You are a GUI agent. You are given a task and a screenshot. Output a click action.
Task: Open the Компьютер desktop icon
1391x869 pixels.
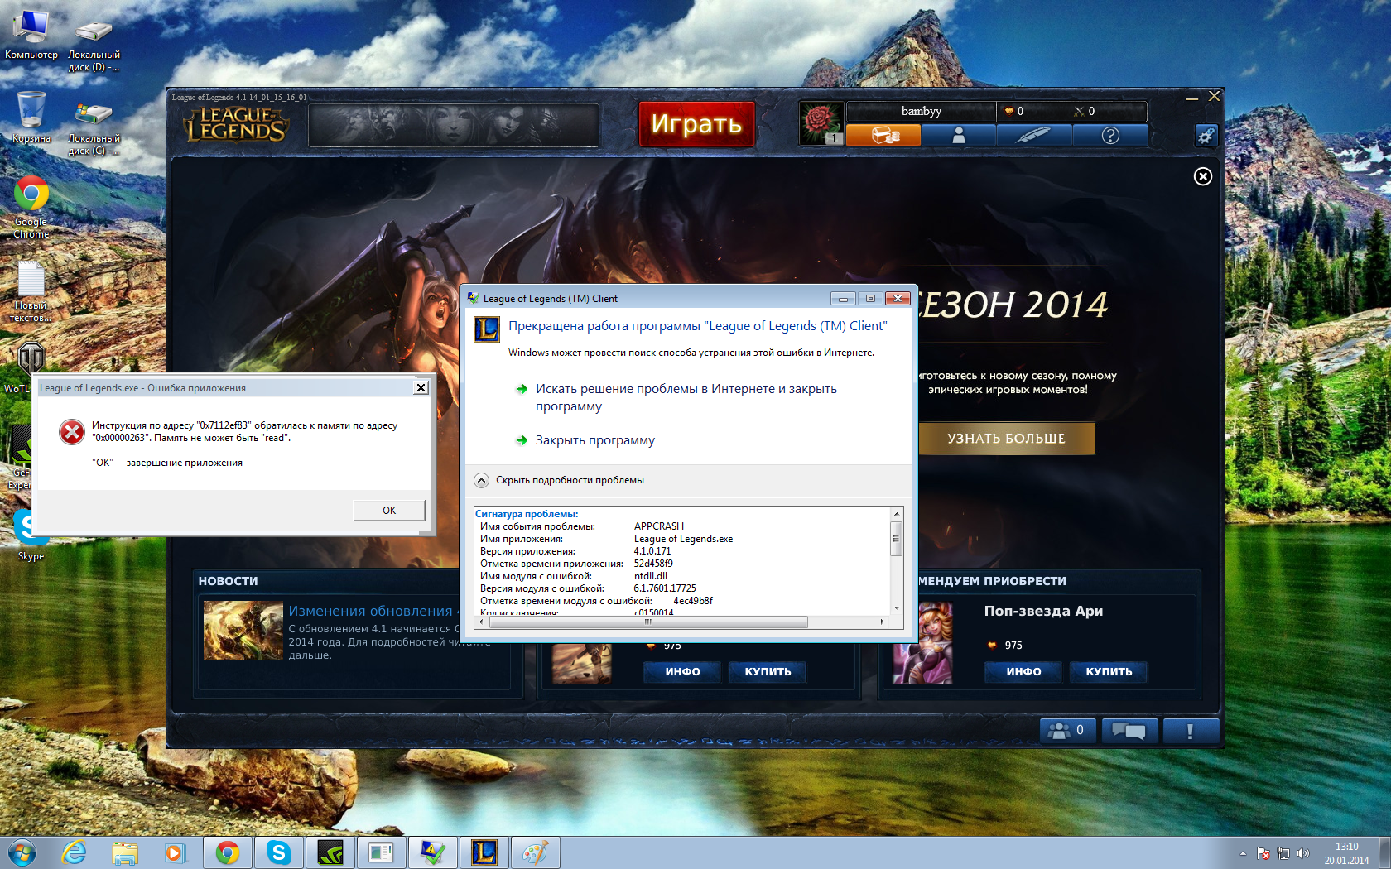click(31, 34)
